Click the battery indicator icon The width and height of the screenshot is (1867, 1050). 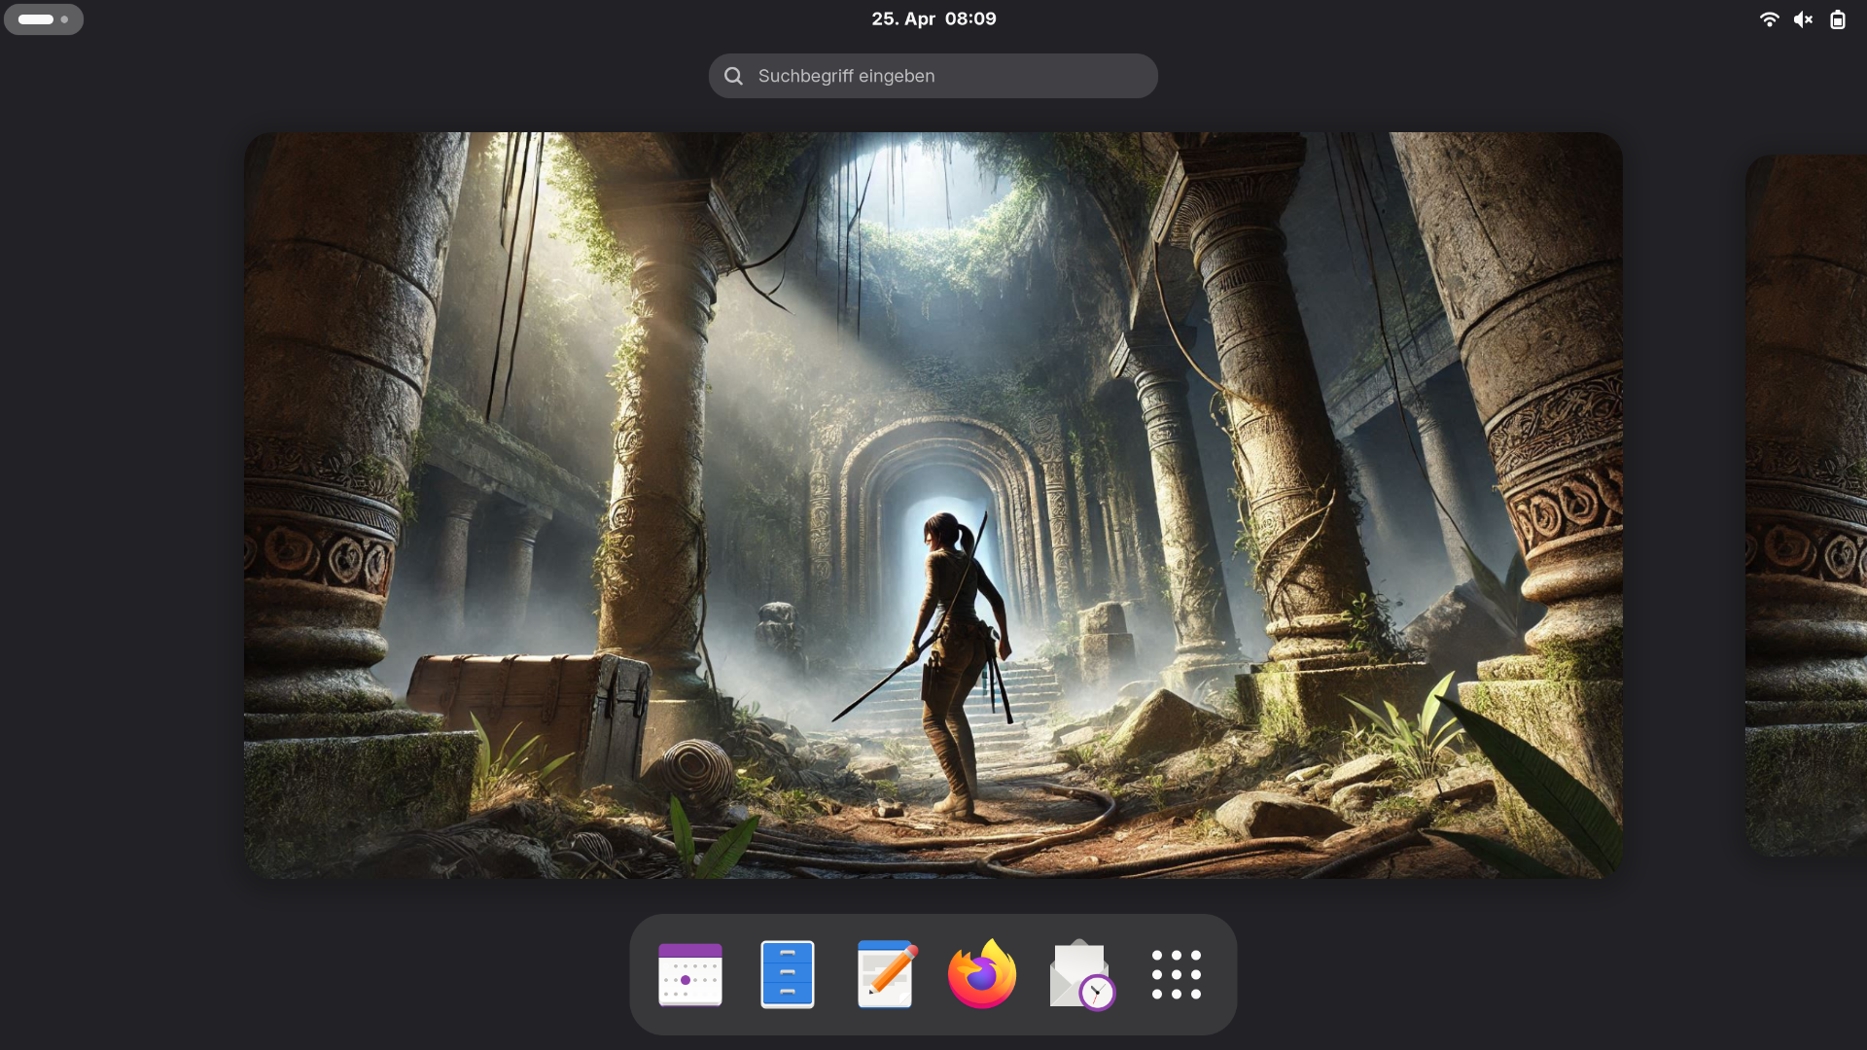tap(1837, 19)
